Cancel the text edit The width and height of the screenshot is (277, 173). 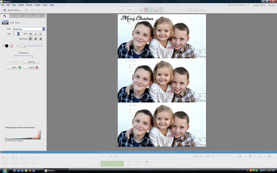coord(31,67)
